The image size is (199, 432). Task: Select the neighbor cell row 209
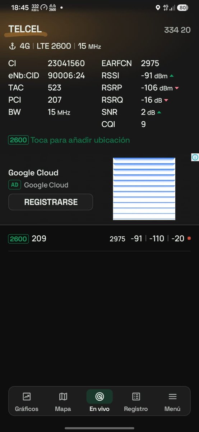(99, 239)
